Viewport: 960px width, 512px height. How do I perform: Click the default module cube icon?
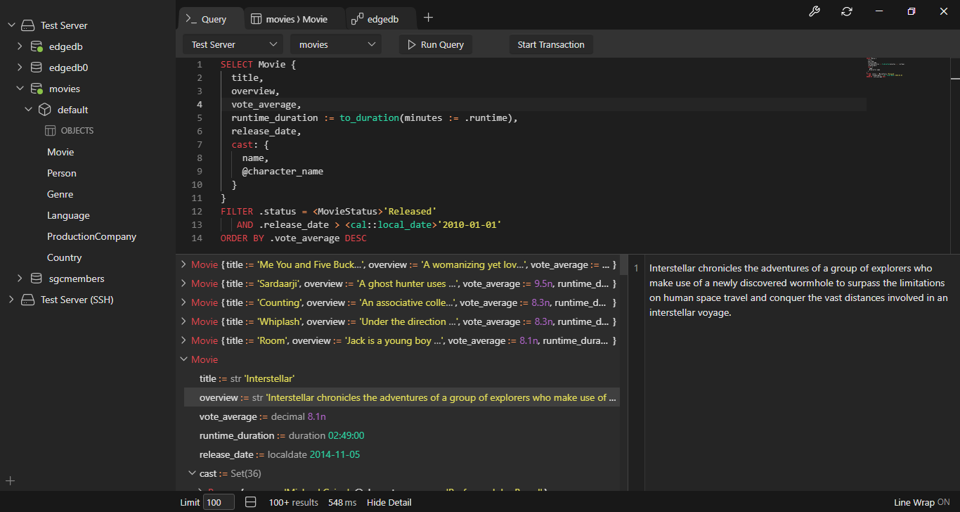pos(44,110)
